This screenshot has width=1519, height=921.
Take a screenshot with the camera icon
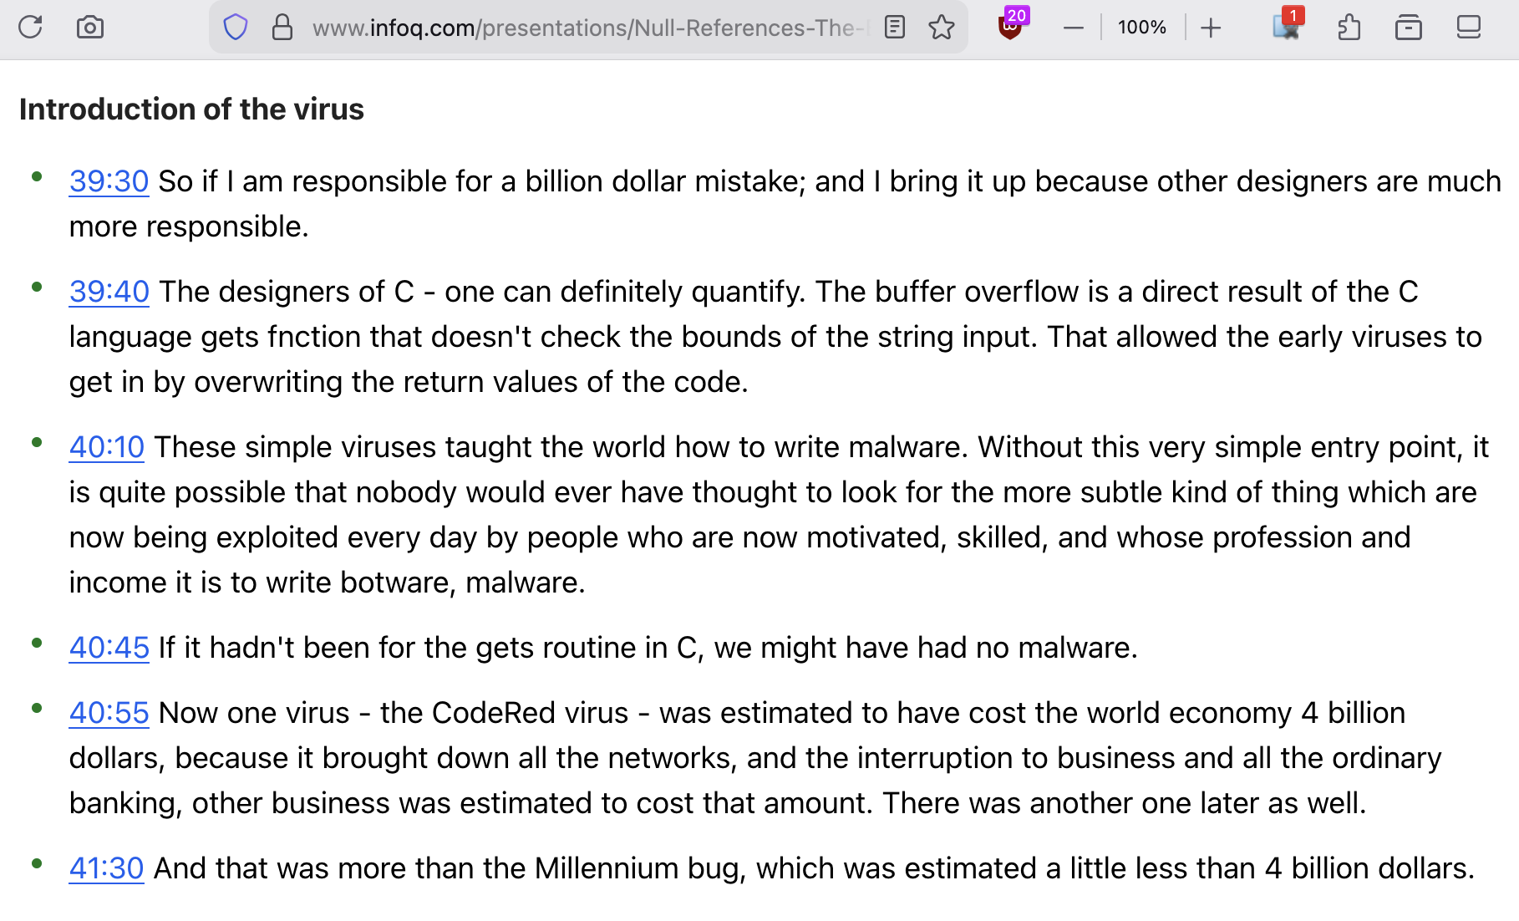(x=89, y=28)
